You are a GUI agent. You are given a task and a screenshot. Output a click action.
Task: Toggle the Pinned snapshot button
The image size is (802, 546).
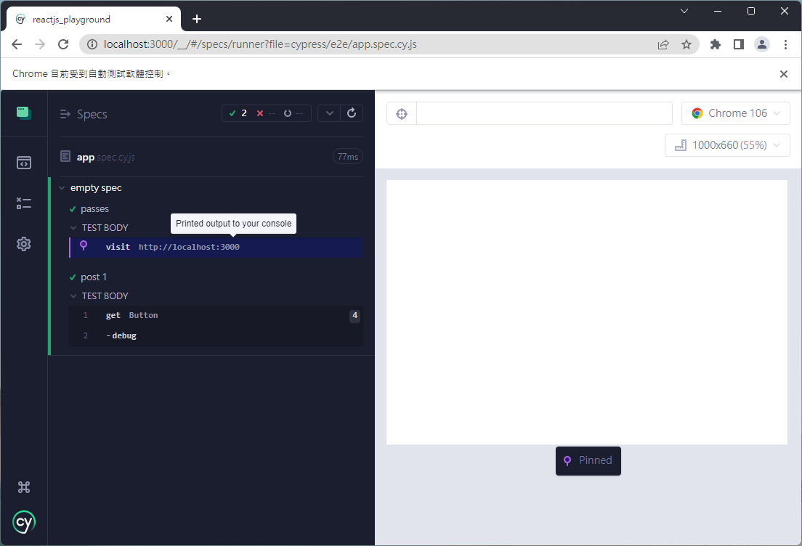point(588,460)
